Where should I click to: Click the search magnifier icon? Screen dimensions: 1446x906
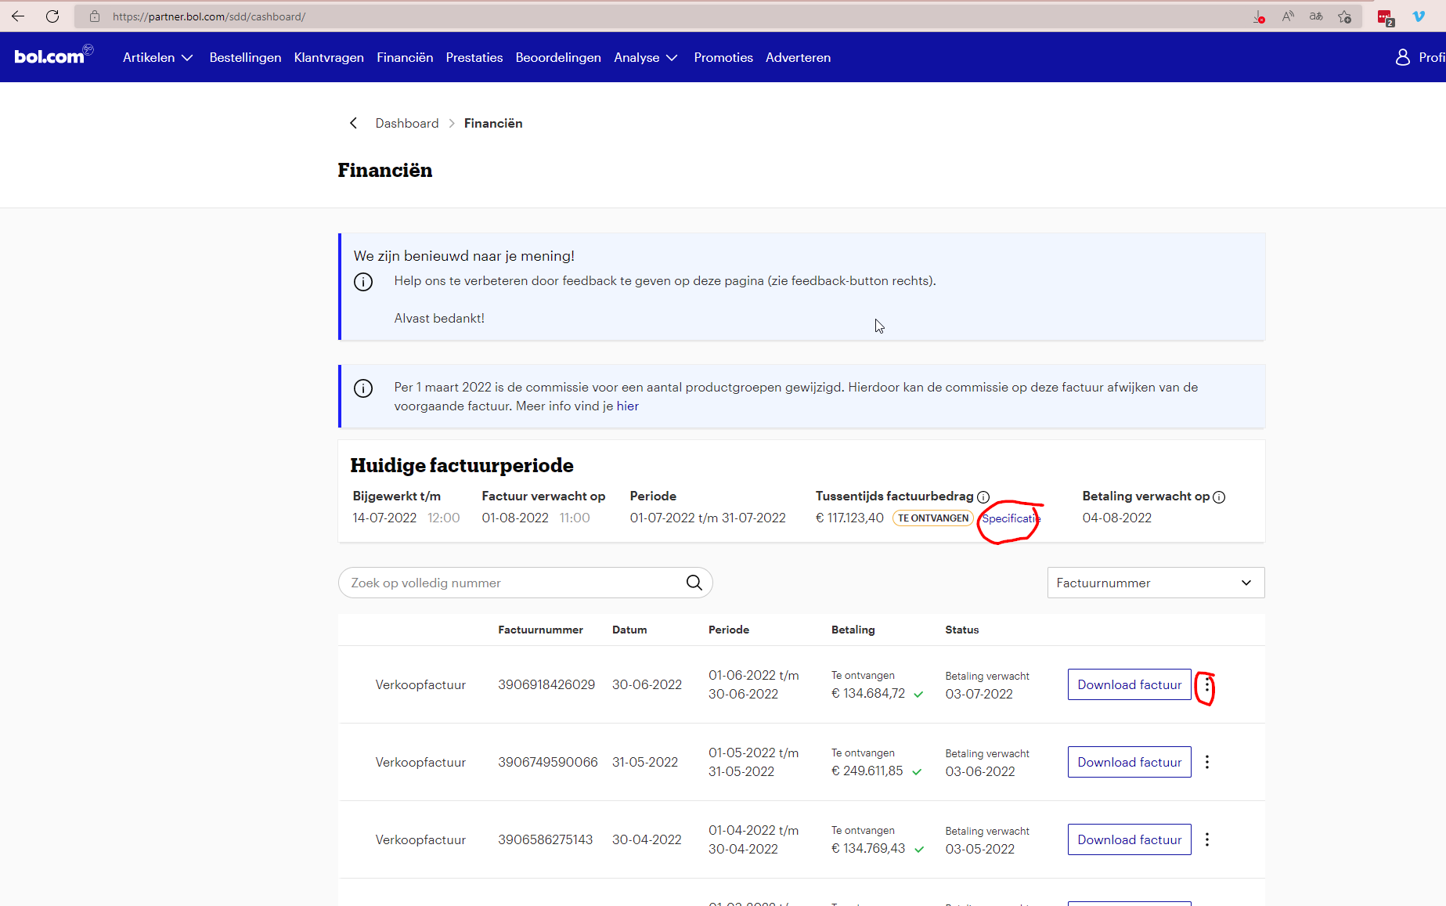coord(694,583)
